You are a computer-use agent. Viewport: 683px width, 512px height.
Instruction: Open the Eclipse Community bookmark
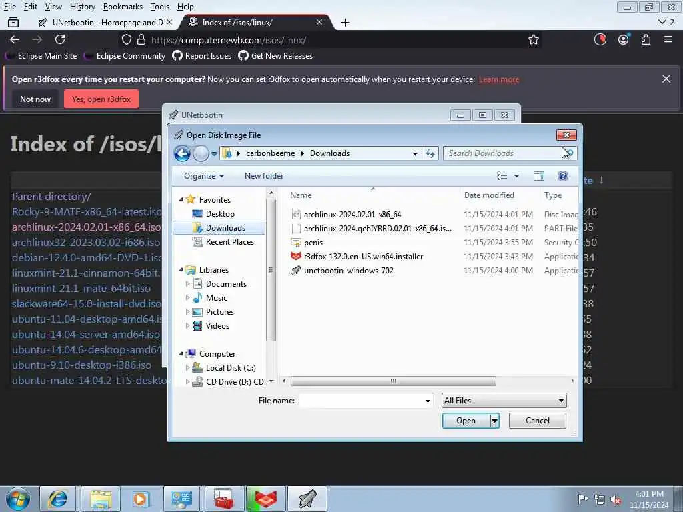coord(126,56)
